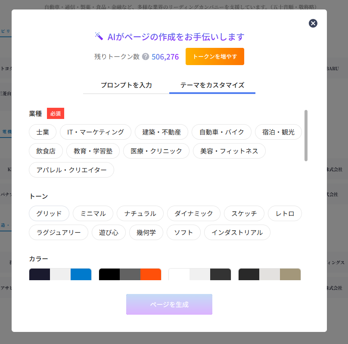Choose the ミニマル tone
The width and height of the screenshot is (348, 344).
click(93, 213)
